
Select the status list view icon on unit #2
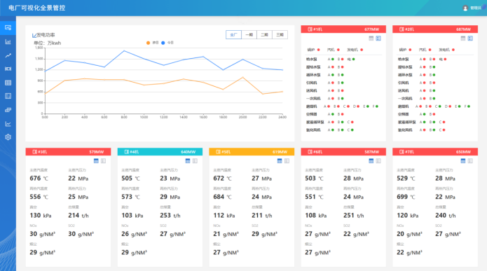(x=470, y=39)
